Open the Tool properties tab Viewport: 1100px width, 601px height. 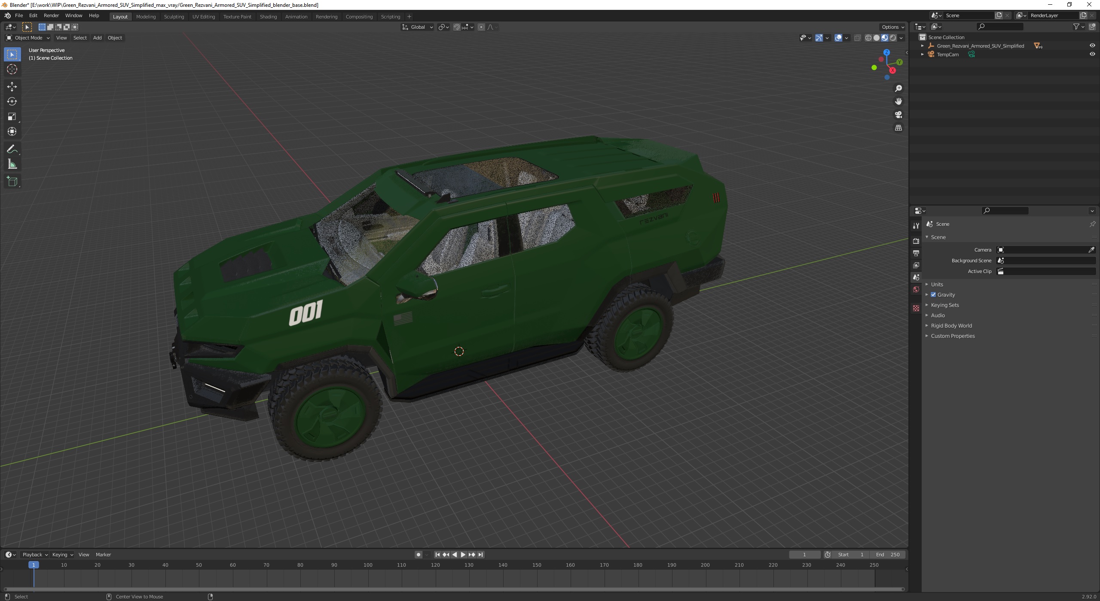(x=916, y=226)
